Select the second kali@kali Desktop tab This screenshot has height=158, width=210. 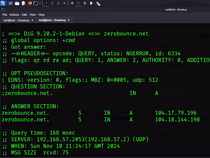click(52, 20)
